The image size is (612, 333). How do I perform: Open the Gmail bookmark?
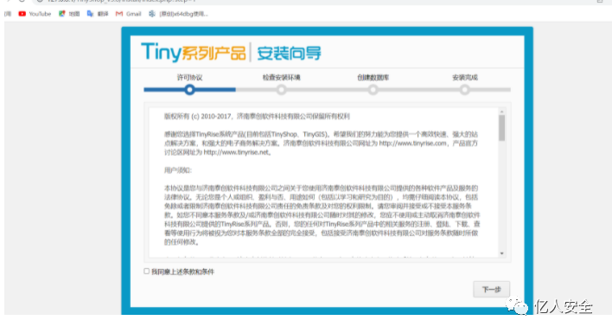coord(128,14)
